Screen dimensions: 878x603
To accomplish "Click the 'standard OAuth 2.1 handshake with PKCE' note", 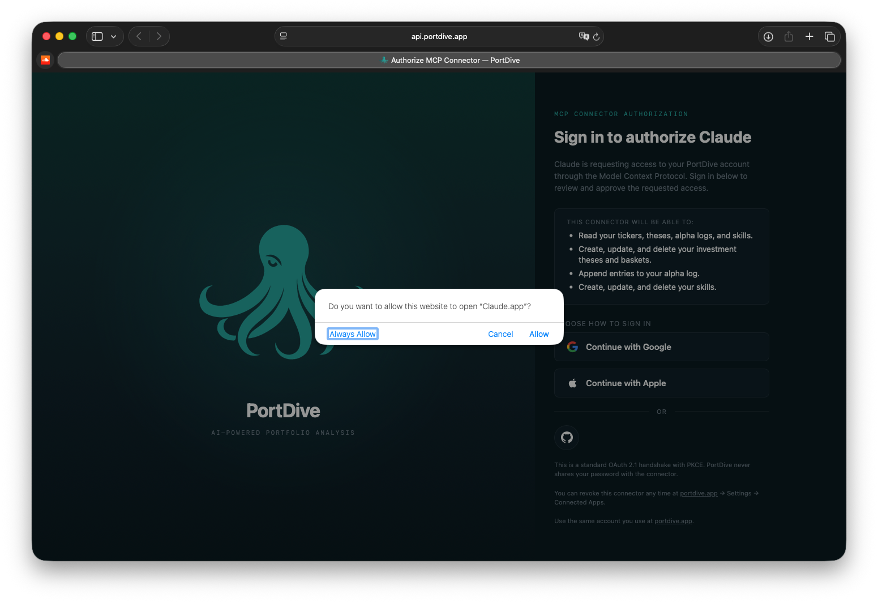I will (652, 469).
